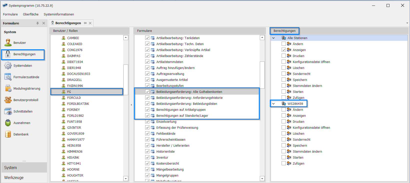Open Formularzustände icon in sidebar
The width and height of the screenshot is (410, 183).
coord(8,77)
